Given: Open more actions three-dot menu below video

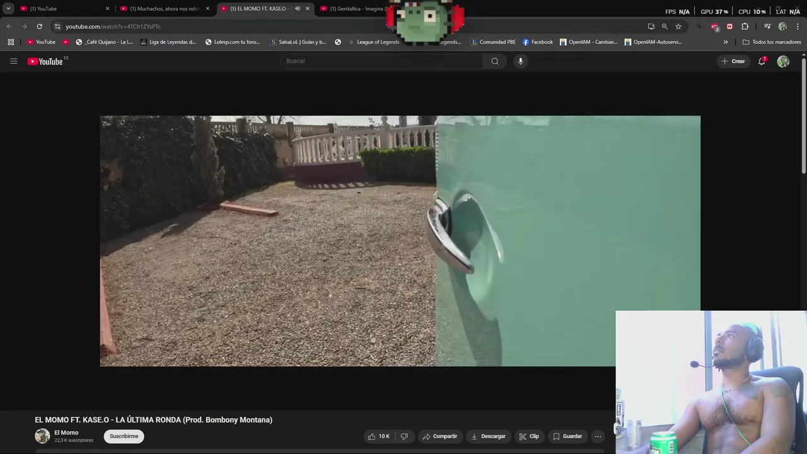Looking at the screenshot, I should click(x=598, y=436).
